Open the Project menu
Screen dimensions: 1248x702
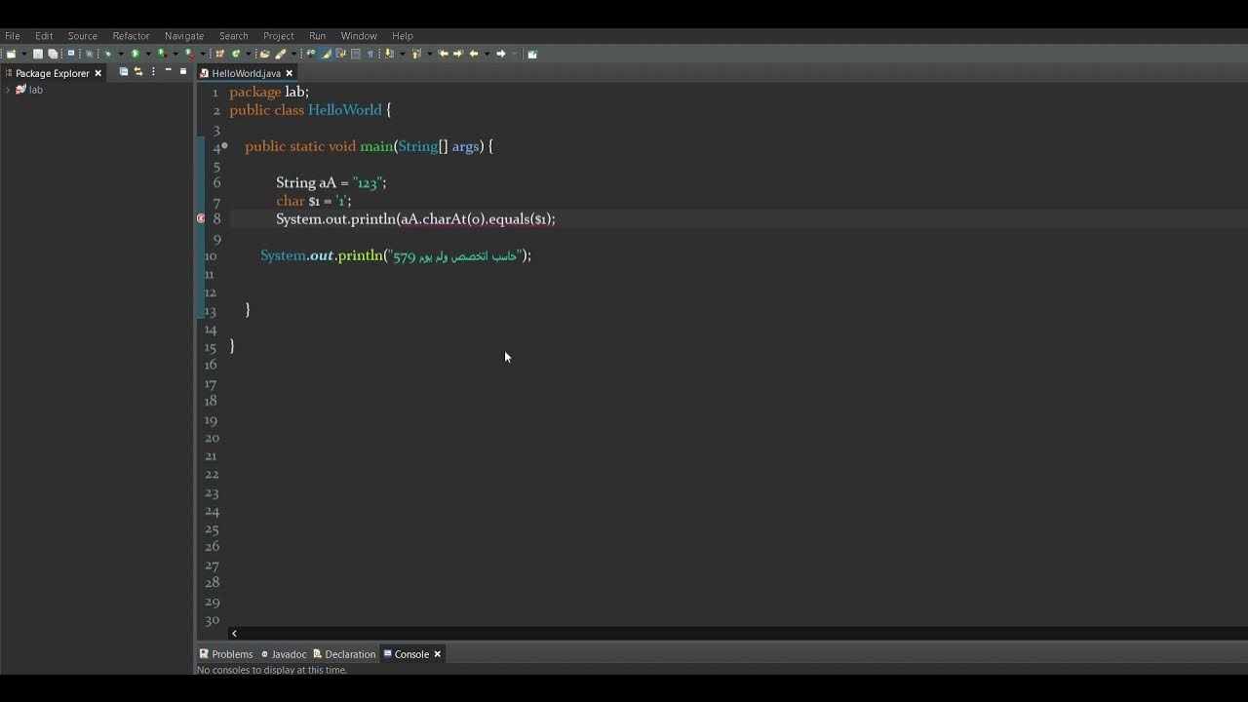278,36
